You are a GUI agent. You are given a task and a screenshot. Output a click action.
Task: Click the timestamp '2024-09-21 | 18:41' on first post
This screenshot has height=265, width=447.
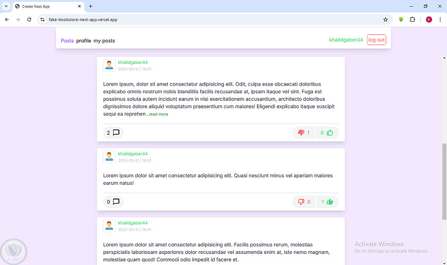(x=135, y=69)
